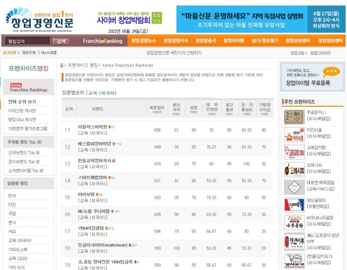Open 랭킹Q&A 게시판 in sidebar
The image size is (347, 270).
(22, 120)
